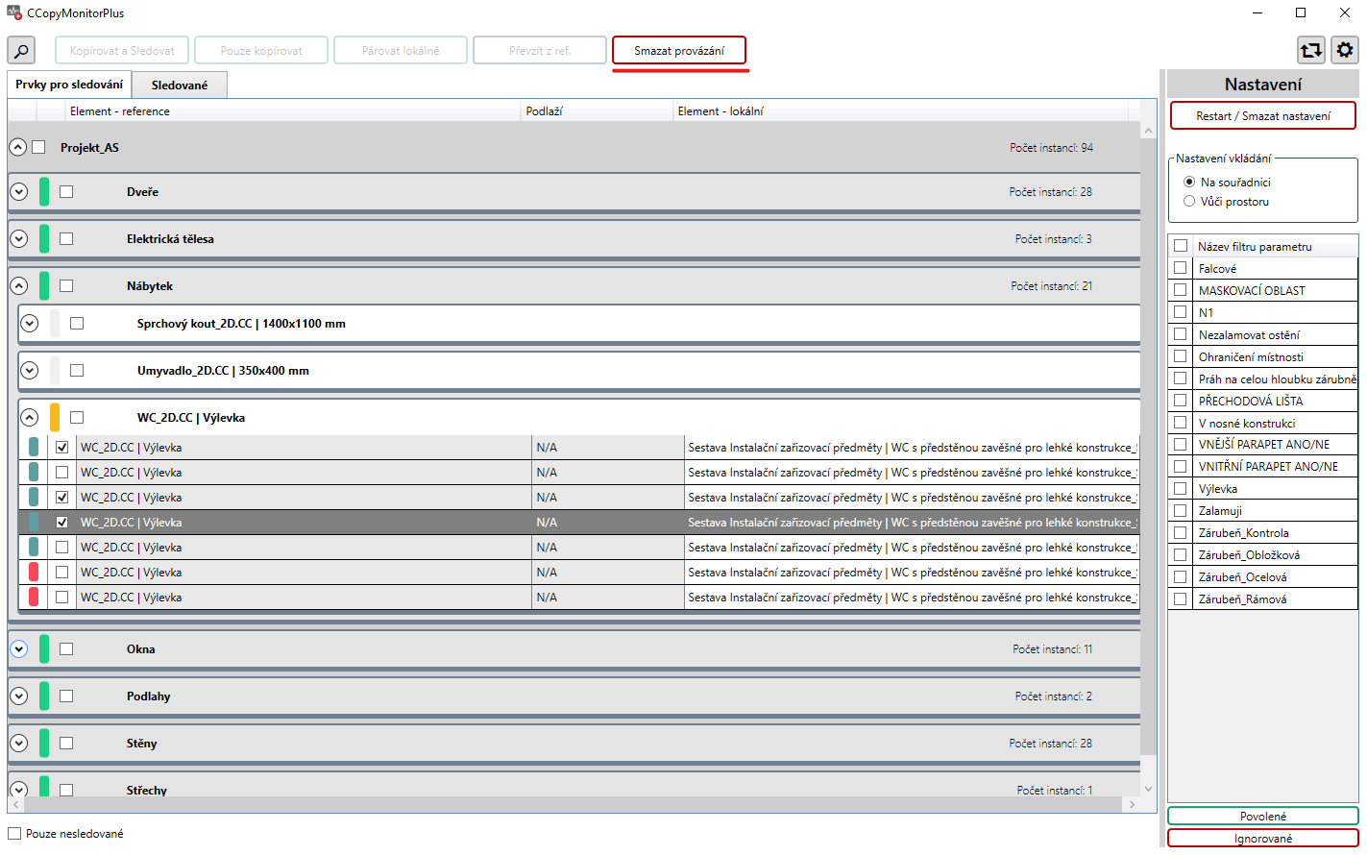The image size is (1367, 855).
Task: Check the MASKOVACÍ OBLAST filter checkbox
Action: tap(1181, 290)
